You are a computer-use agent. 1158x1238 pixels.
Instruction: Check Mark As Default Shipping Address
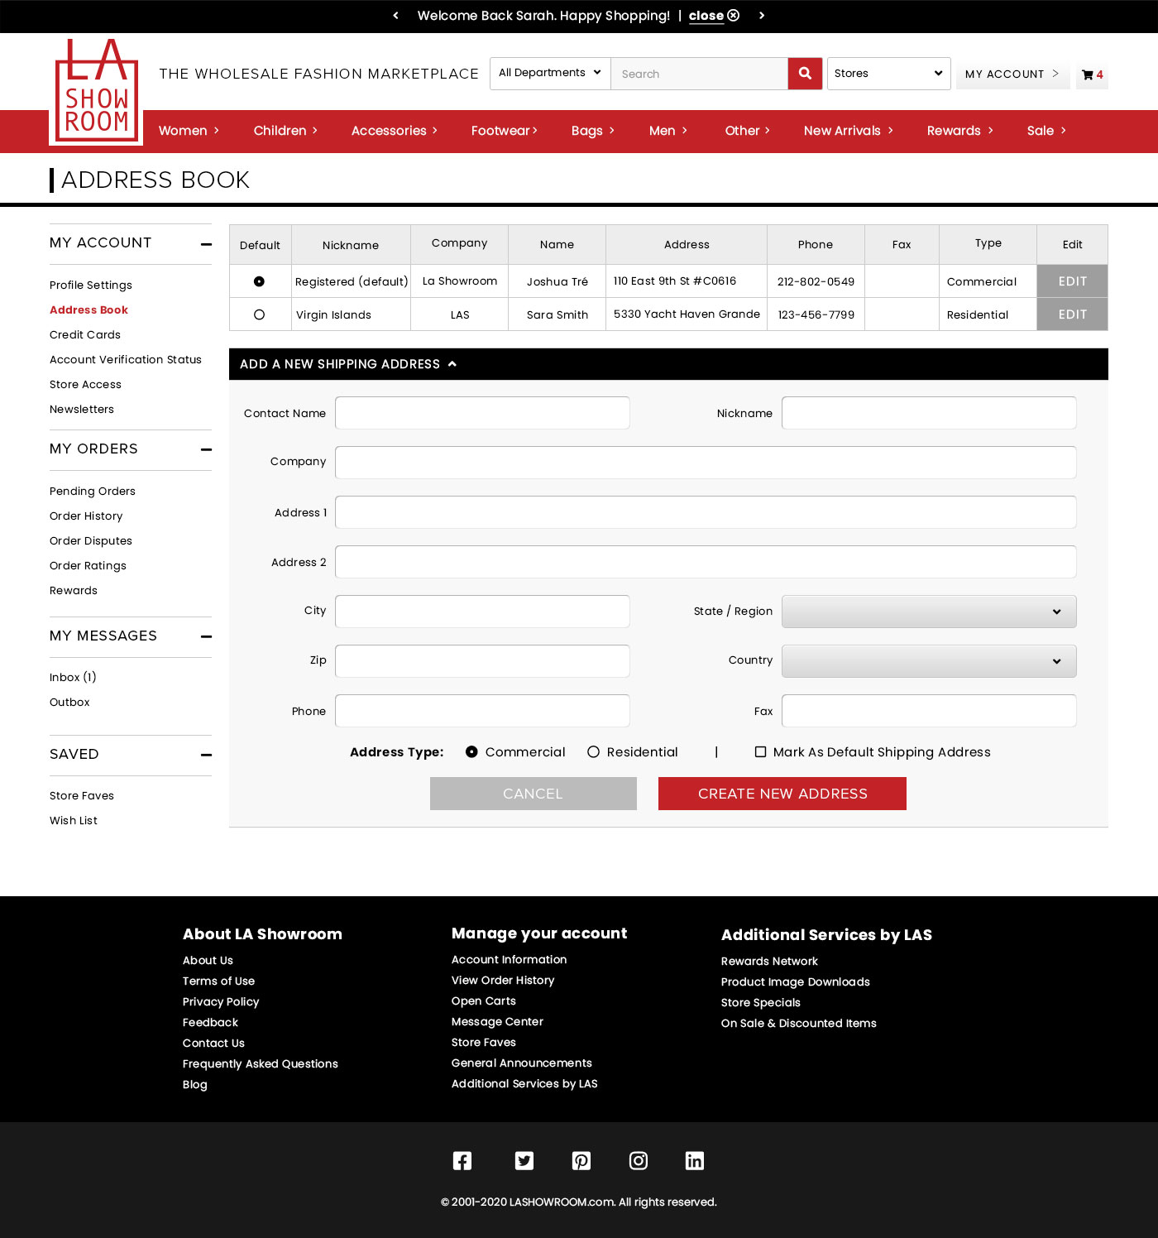click(760, 752)
